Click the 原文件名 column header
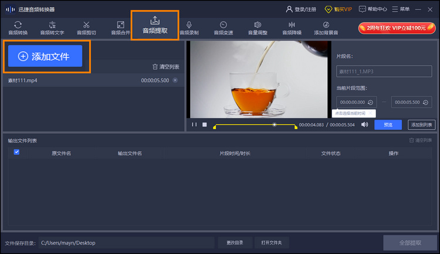440x254 pixels. tap(61, 153)
